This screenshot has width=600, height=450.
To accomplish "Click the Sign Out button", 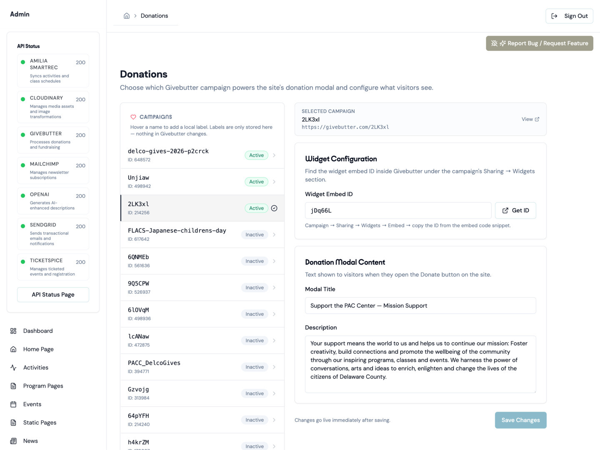I will (569, 16).
